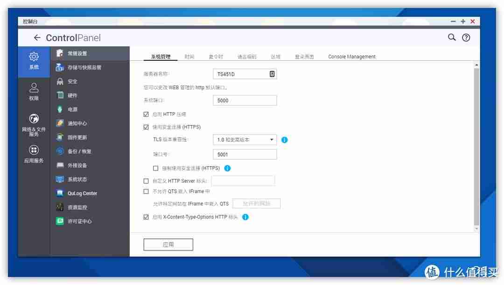Click the small icon inside the TS451D field
Viewport: 504px width, 285px height.
[272, 74]
